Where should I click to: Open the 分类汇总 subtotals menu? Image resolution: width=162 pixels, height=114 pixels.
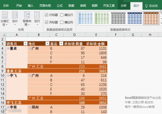click(5, 19)
